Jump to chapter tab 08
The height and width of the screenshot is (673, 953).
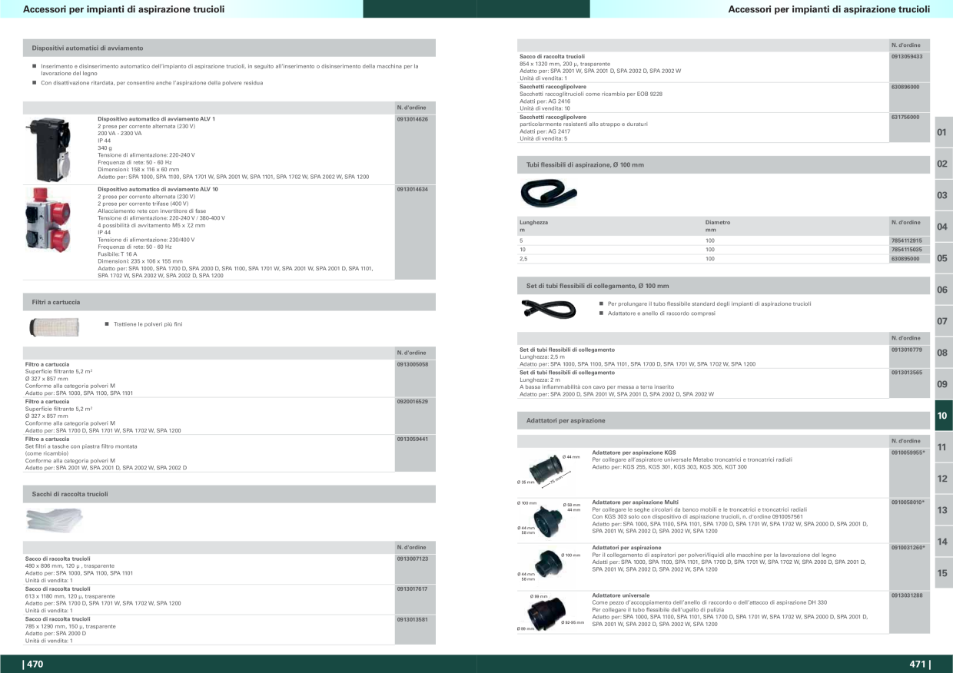(x=943, y=353)
